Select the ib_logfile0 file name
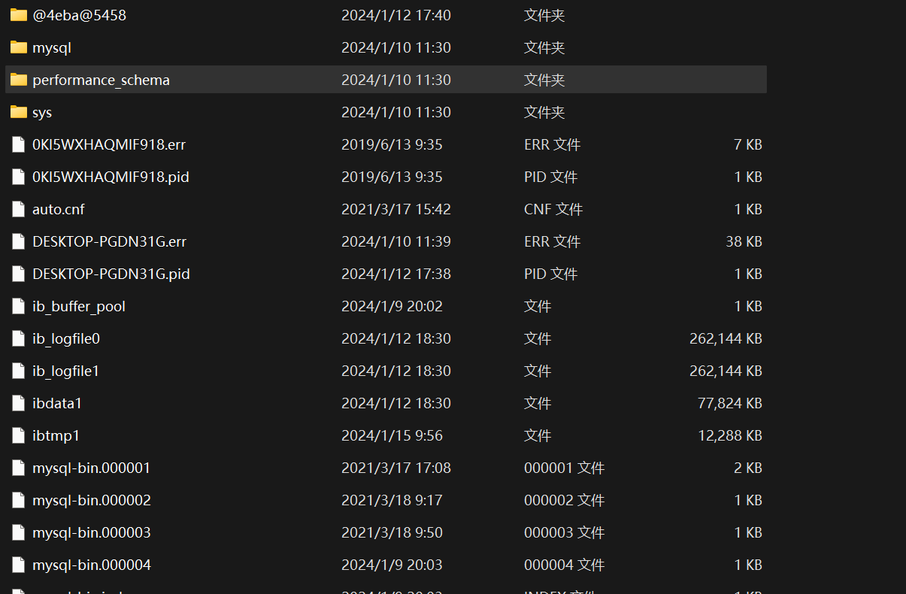The height and width of the screenshot is (594, 906). click(x=66, y=339)
